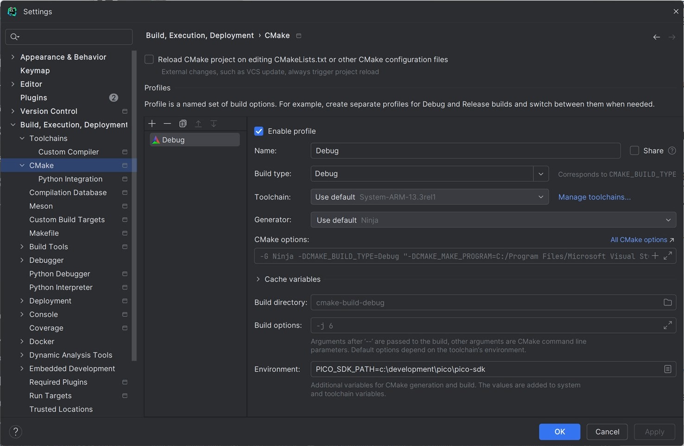Expand Dynamic Analysis Tools node
The image size is (684, 446).
[22, 355]
